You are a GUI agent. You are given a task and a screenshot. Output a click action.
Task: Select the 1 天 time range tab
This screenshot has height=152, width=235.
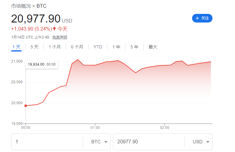(x=16, y=47)
